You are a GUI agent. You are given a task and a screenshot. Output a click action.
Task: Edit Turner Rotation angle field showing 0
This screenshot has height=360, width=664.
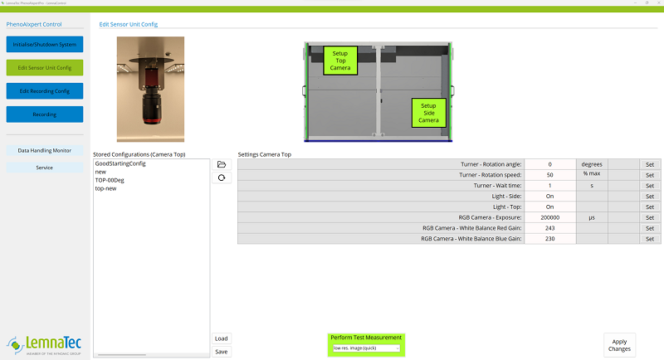pyautogui.click(x=550, y=164)
